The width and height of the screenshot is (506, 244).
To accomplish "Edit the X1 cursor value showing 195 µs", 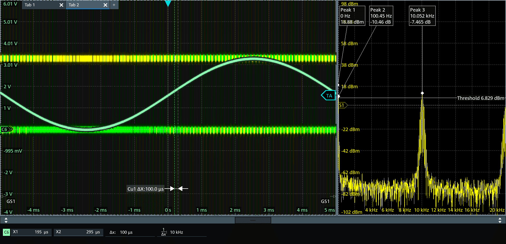I will pos(31,232).
